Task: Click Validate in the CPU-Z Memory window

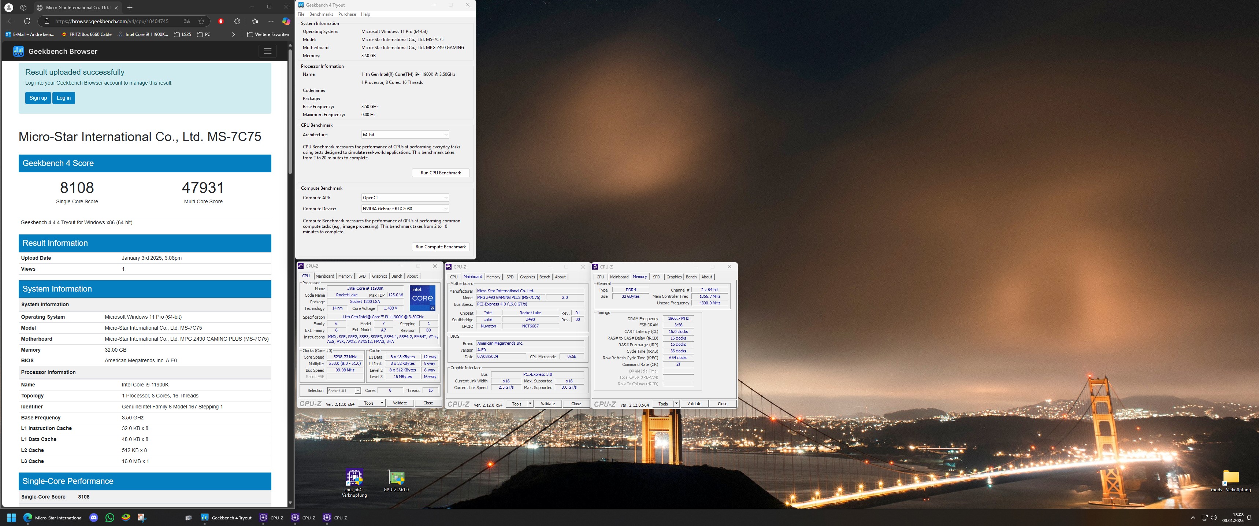Action: coord(694,404)
